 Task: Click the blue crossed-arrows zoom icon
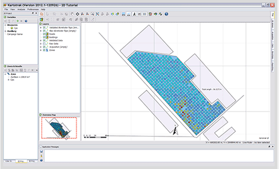point(97,14)
